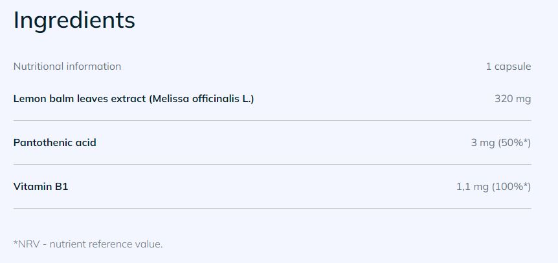This screenshot has width=558, height=263.
Task: Click the NRV footnote text
Action: tap(87, 244)
